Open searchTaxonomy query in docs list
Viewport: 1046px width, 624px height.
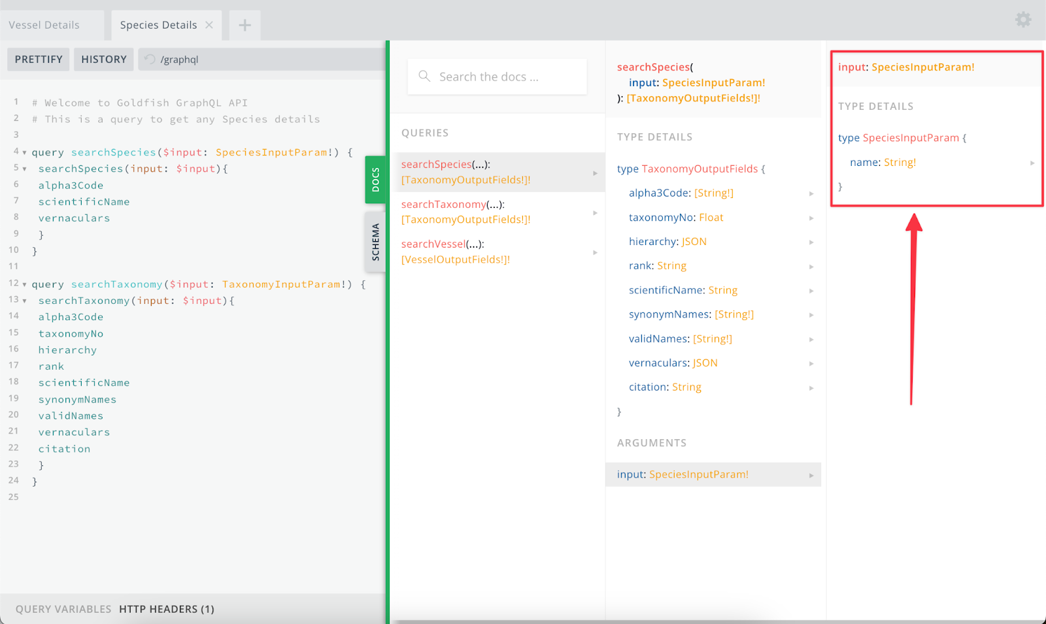click(498, 212)
